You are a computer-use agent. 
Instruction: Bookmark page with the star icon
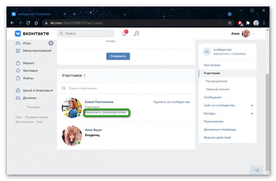point(230,23)
